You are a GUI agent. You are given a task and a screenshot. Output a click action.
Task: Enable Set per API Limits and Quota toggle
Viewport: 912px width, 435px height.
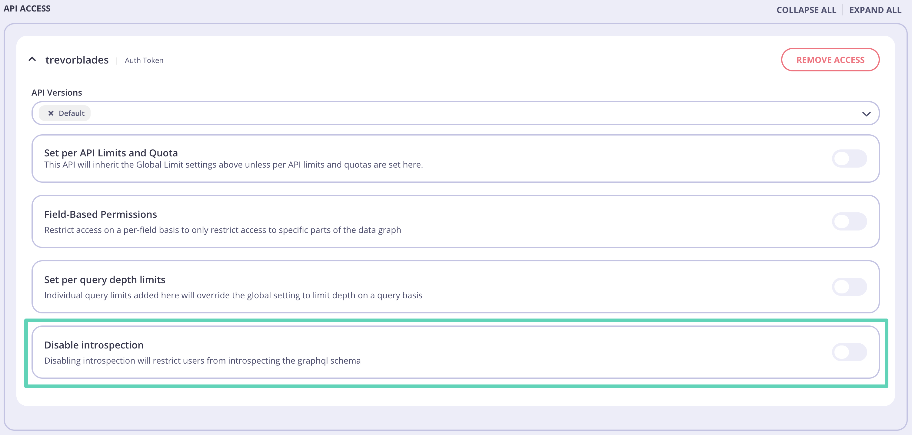(x=849, y=159)
